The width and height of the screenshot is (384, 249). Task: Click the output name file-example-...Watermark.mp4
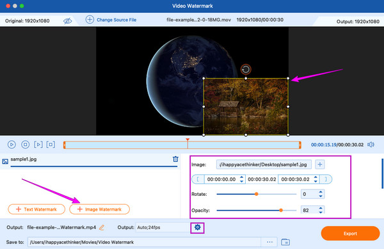tap(61, 227)
